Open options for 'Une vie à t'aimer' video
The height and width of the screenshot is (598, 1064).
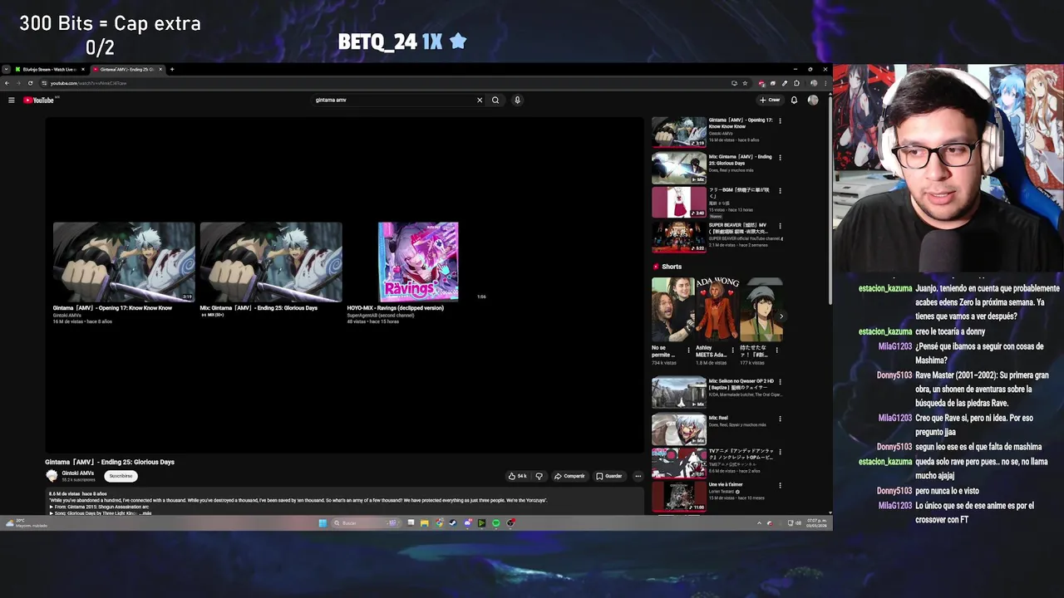[x=780, y=485]
